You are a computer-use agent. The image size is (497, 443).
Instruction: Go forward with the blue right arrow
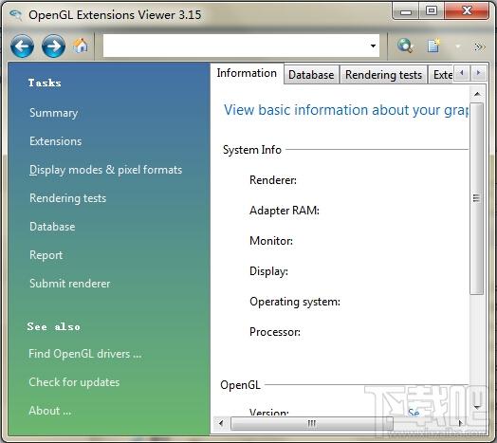53,46
